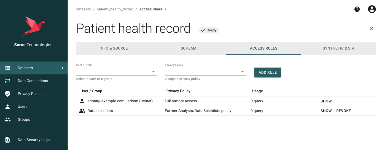Image resolution: width=383 pixels, height=150 pixels.
Task: Click the Data Security Logs icon
Action: [x=8, y=140]
